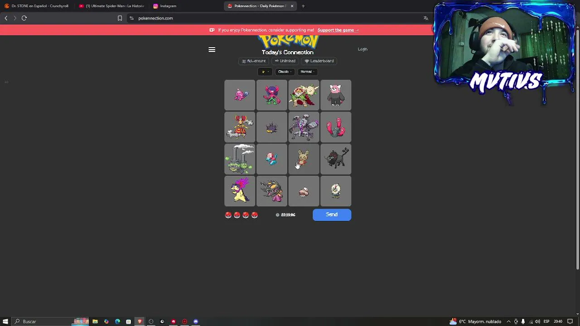Open the Windows Start menu
Viewport: 580px width, 326px height.
pos(5,321)
